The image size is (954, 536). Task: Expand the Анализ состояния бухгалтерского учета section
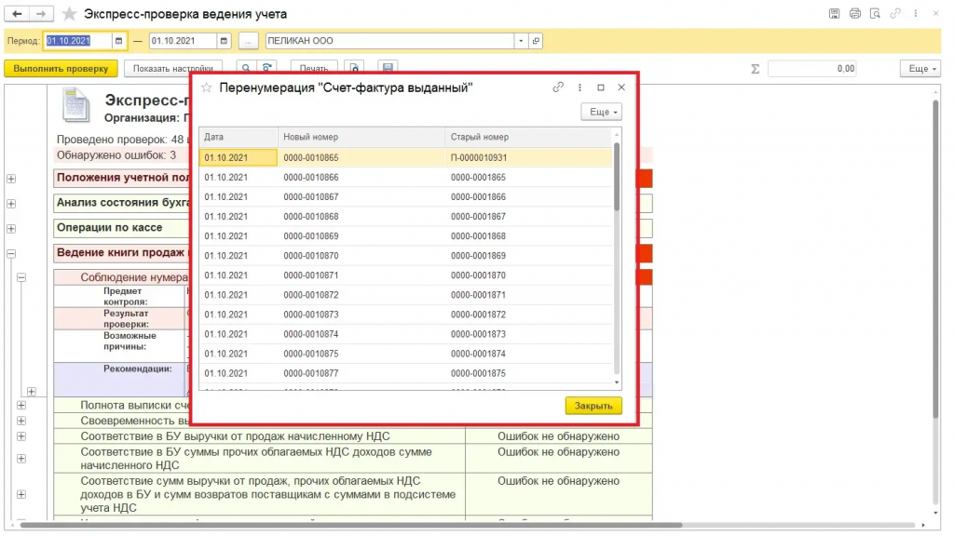(11, 204)
